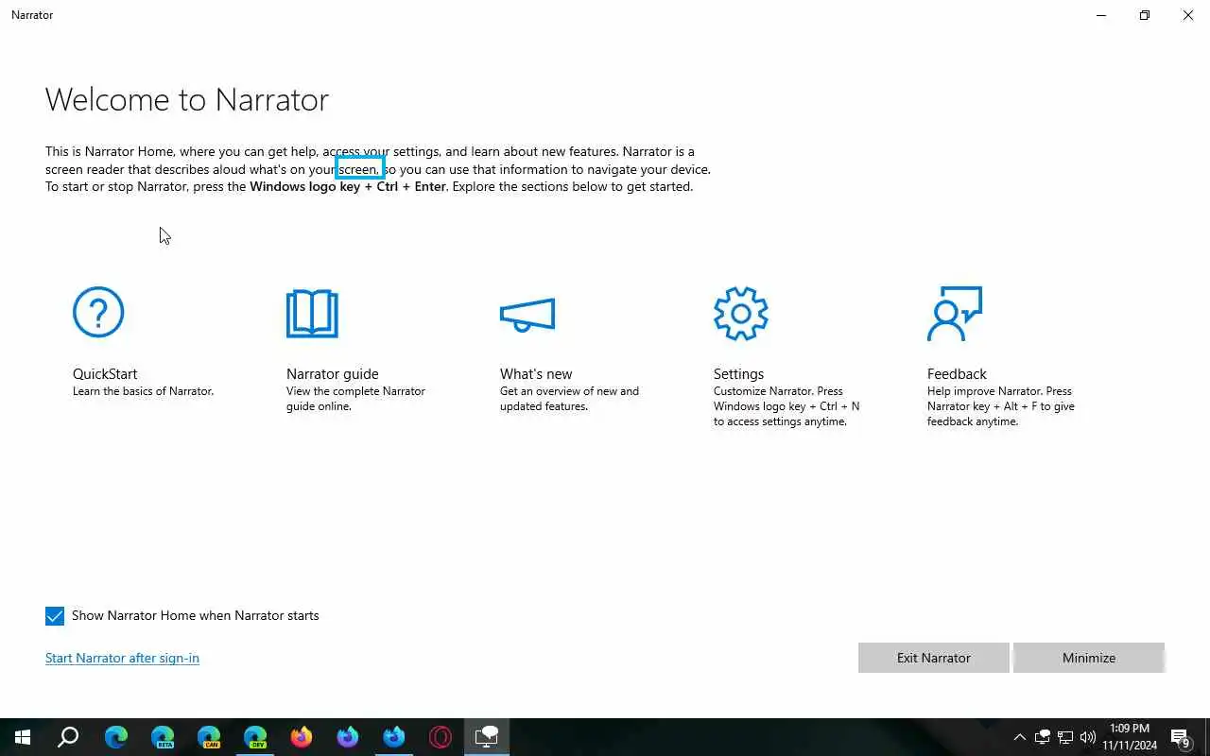Uncheck Show Narrator Home when Narrator starts
Viewport: 1210px width, 756px height.
(x=55, y=616)
